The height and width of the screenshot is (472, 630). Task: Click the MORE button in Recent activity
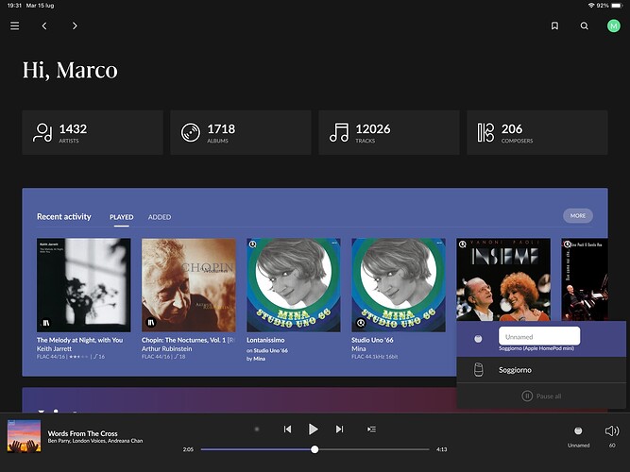point(578,216)
